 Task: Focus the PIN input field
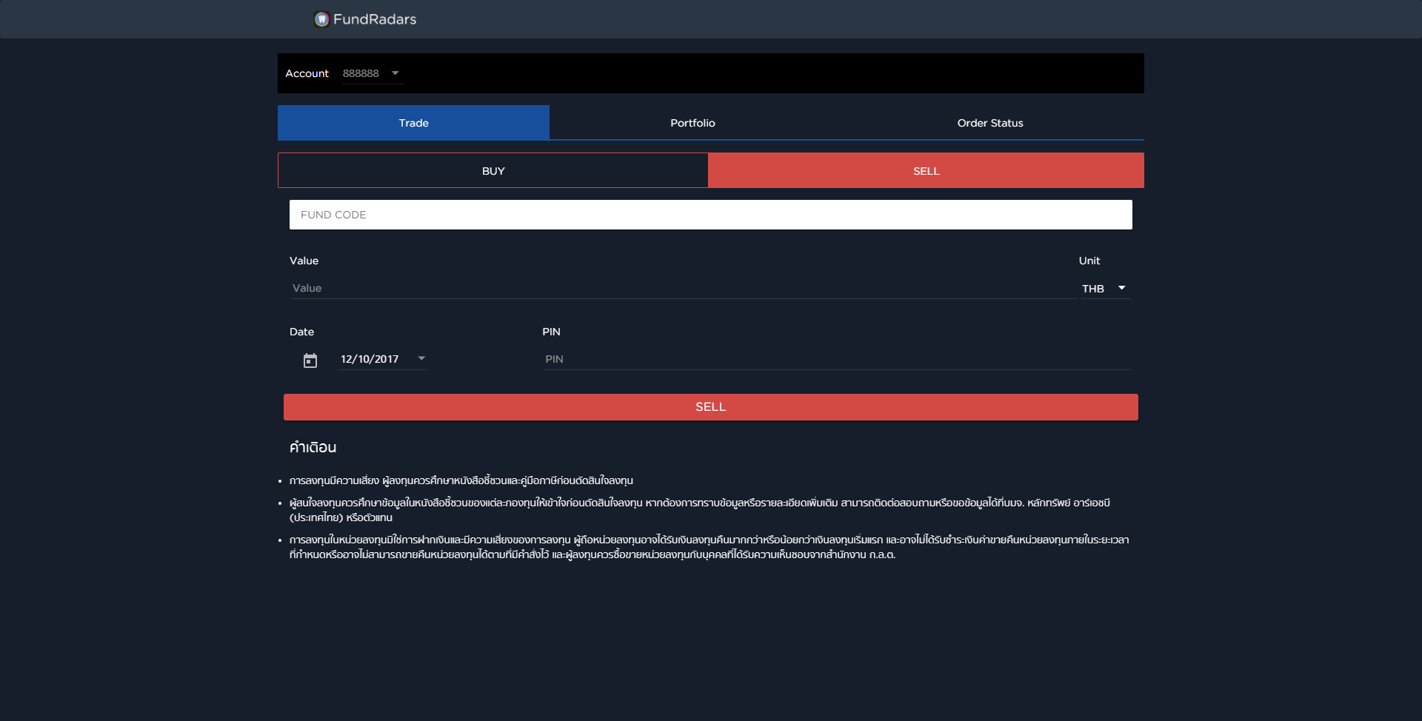837,359
